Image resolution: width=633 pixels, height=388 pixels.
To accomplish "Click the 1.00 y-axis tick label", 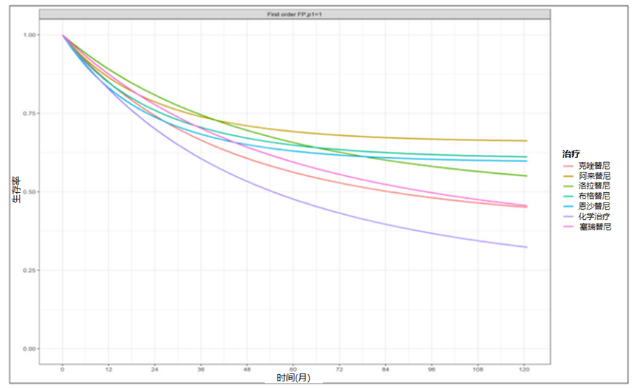I will pos(29,35).
